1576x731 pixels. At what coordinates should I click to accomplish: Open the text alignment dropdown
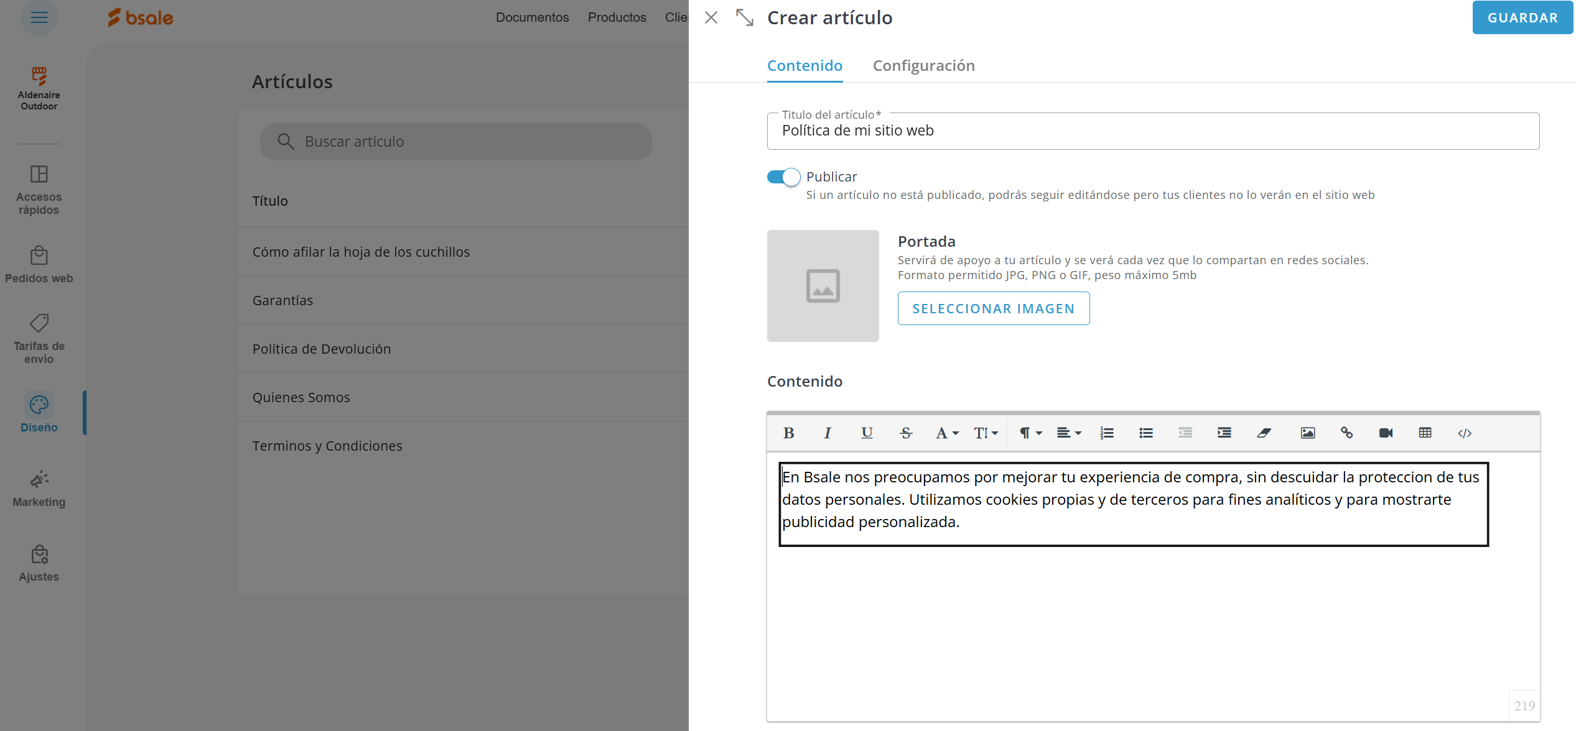(1069, 433)
